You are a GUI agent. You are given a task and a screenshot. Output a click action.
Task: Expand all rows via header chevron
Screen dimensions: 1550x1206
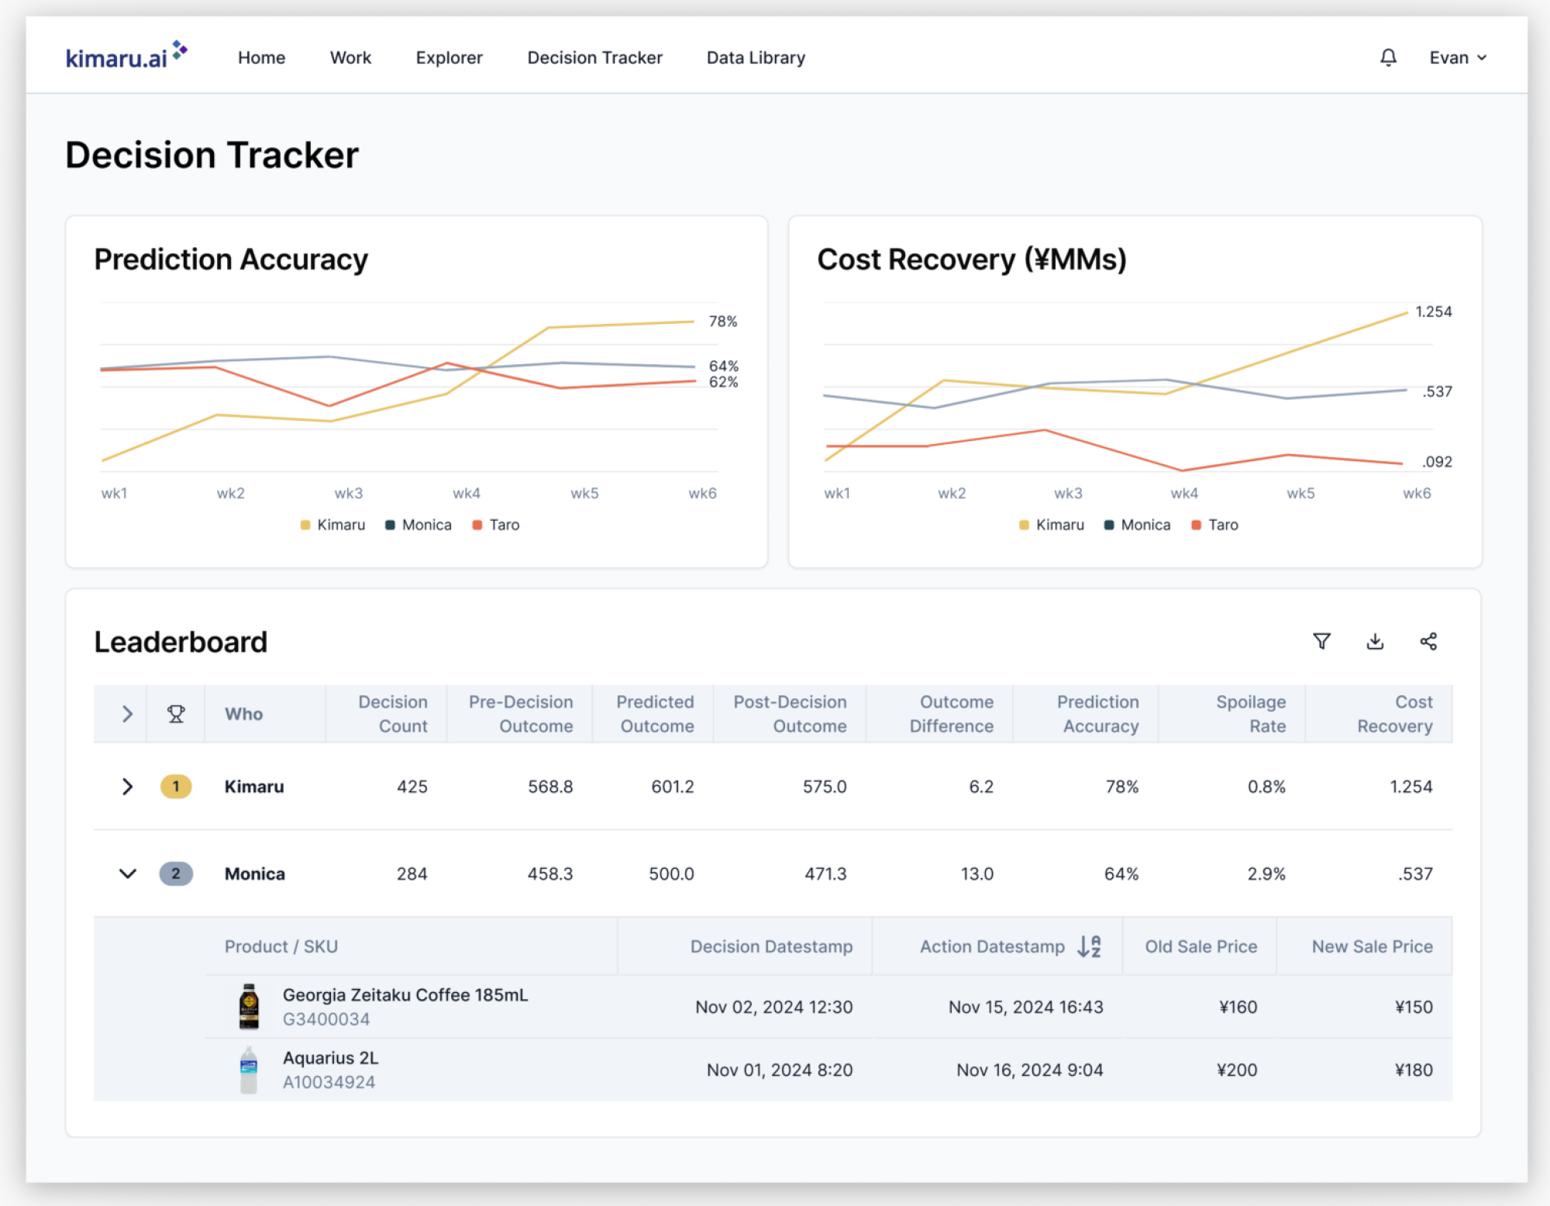point(127,714)
